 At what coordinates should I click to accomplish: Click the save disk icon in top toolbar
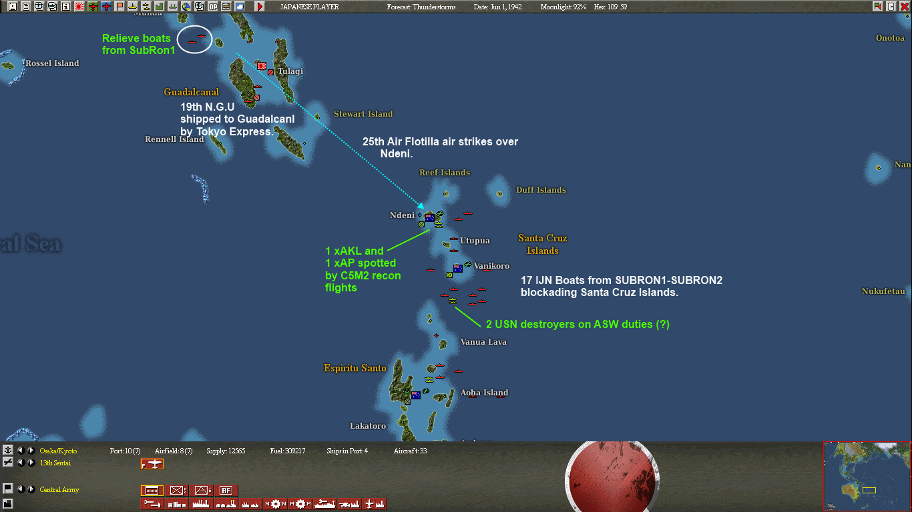(x=12, y=7)
